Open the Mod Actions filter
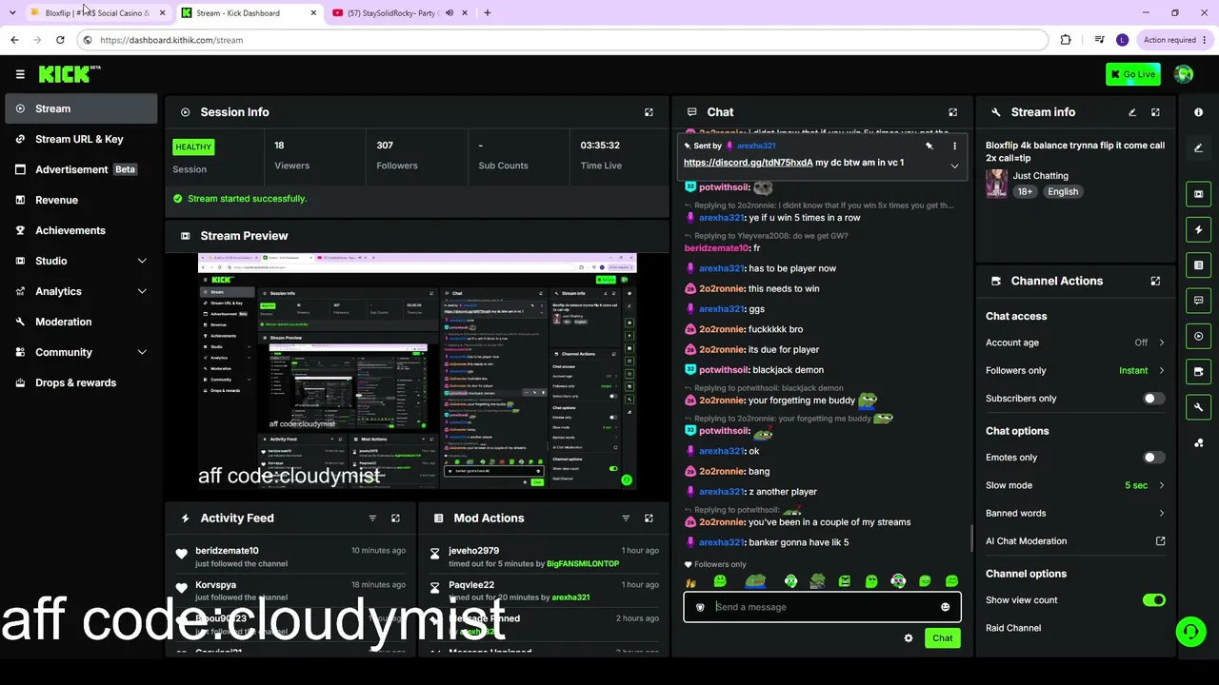The height and width of the screenshot is (685, 1219). pyautogui.click(x=626, y=519)
